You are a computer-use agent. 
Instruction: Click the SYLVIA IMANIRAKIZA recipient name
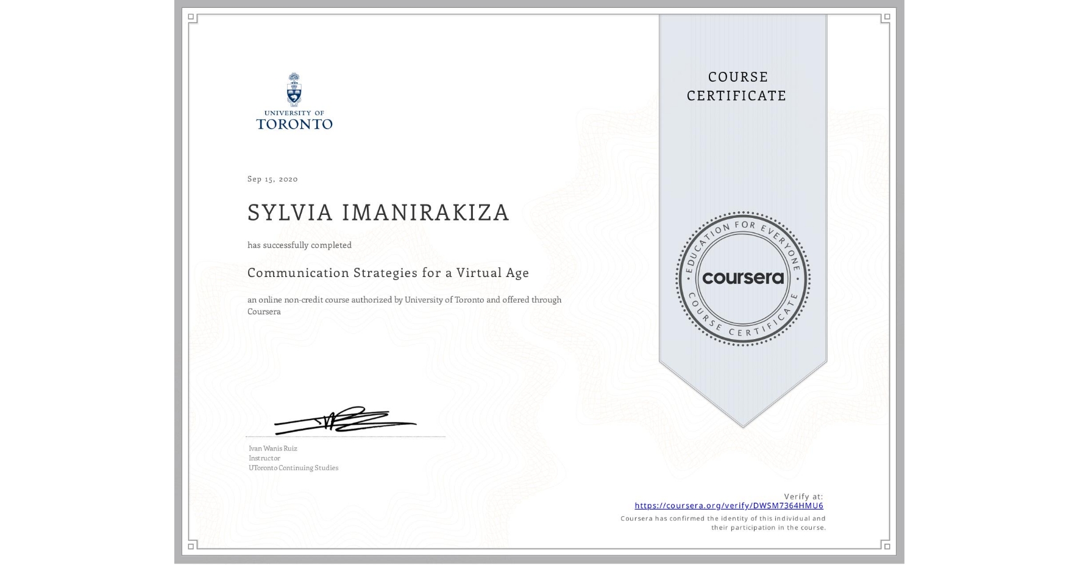[x=378, y=212]
